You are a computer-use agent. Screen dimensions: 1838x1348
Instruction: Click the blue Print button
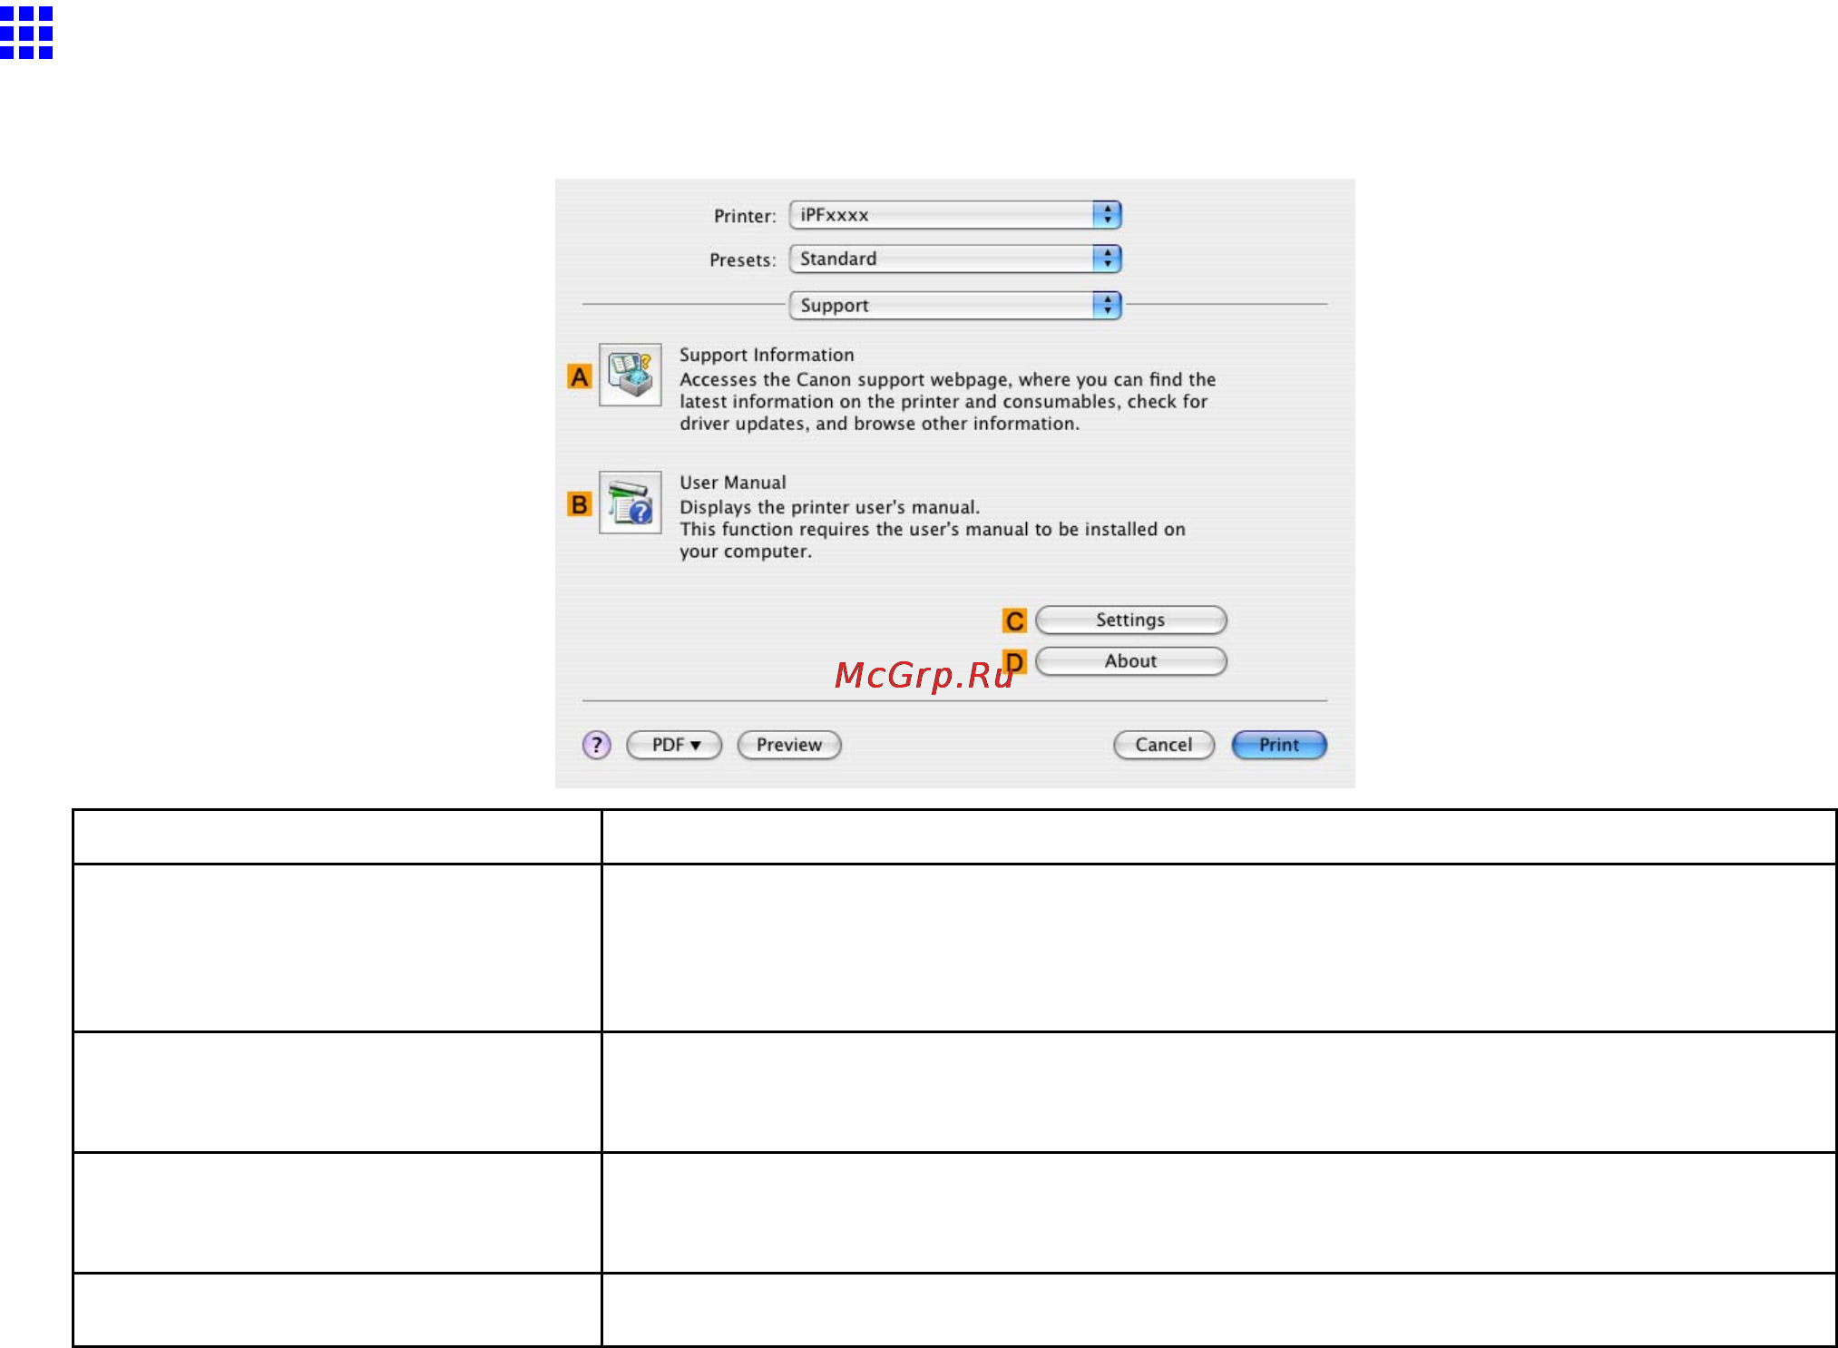pyautogui.click(x=1279, y=745)
